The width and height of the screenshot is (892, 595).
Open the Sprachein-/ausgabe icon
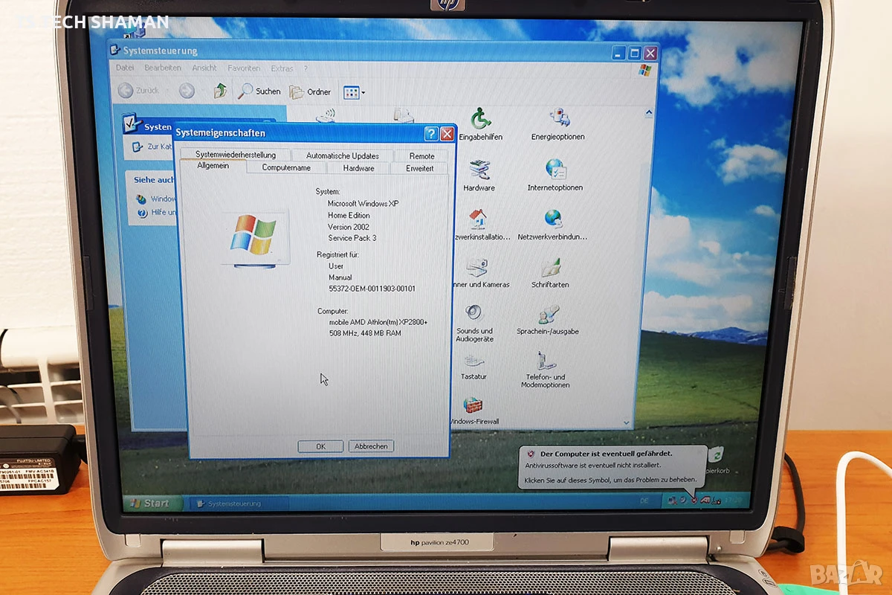tap(548, 320)
